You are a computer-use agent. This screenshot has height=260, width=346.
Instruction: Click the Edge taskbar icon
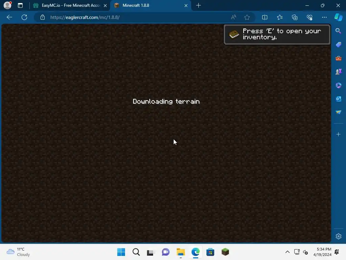click(x=196, y=252)
